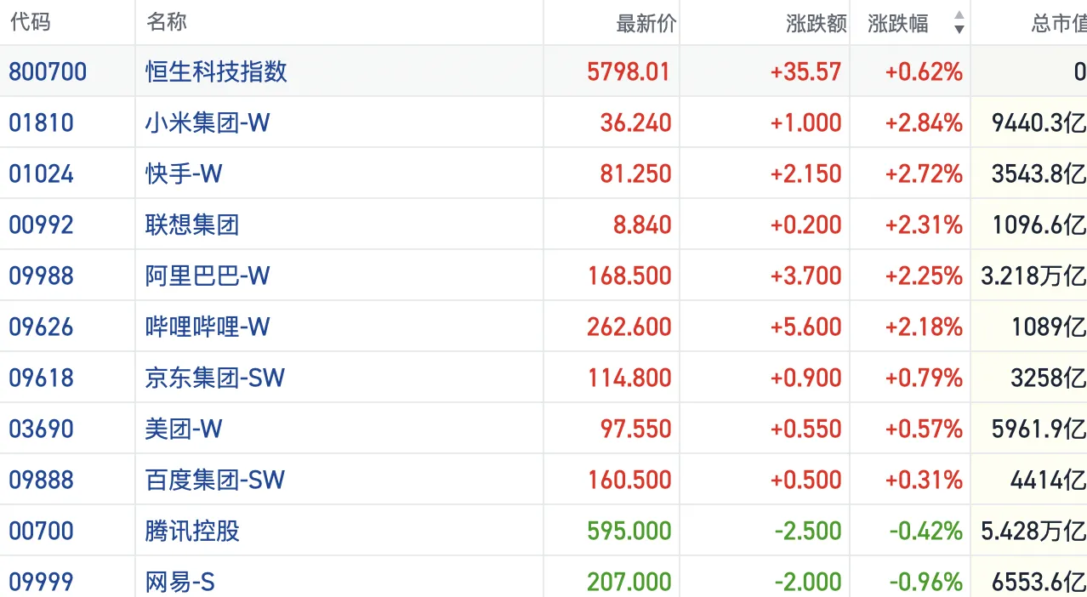
Task: Sort the table by 最新价 header
Action: pyautogui.click(x=646, y=23)
